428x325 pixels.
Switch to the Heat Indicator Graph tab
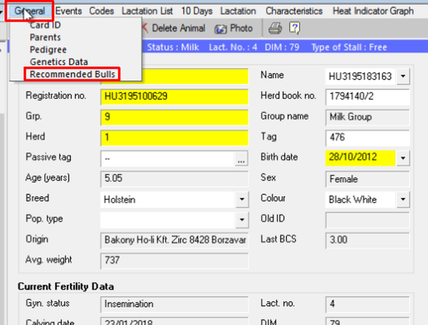coord(372,11)
